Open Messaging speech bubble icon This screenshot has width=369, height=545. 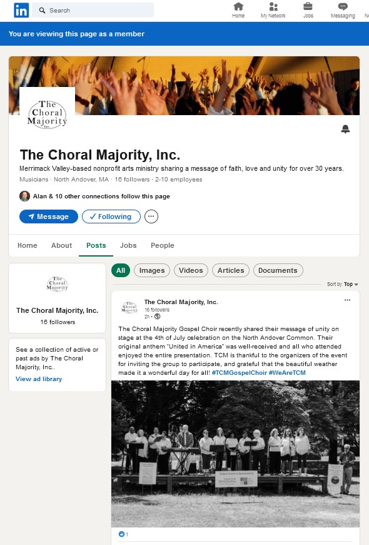click(343, 7)
